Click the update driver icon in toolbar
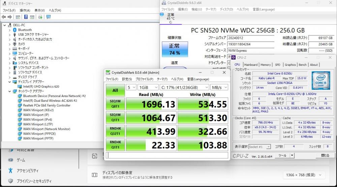The image size is (337, 187). coord(40,17)
